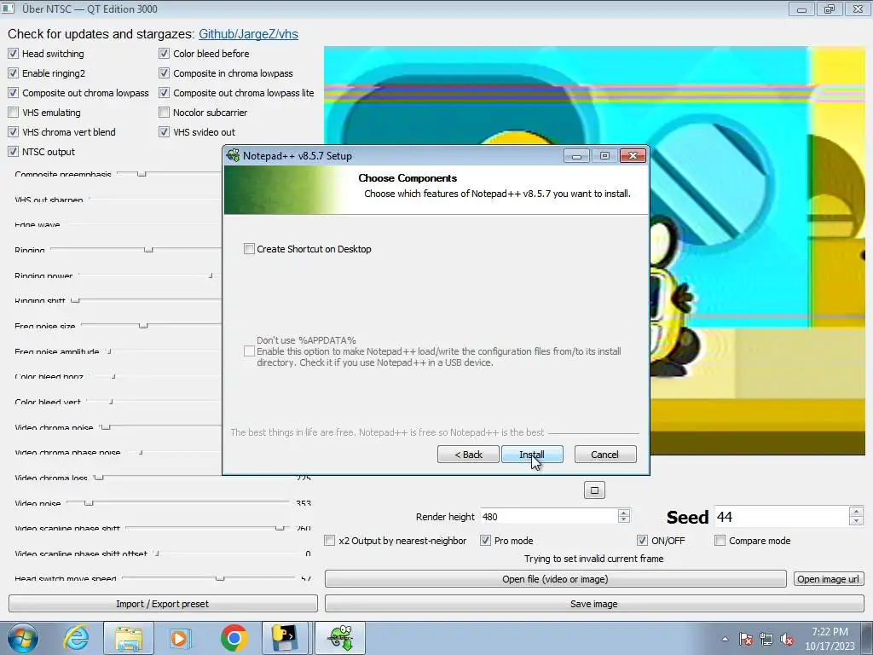Open Action Center flag tray icon
Image resolution: width=873 pixels, height=655 pixels.
[x=746, y=639]
